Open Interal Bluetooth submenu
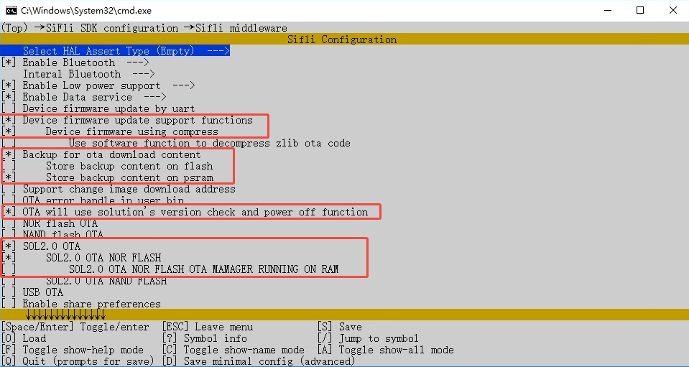689x367 pixels. pos(89,74)
